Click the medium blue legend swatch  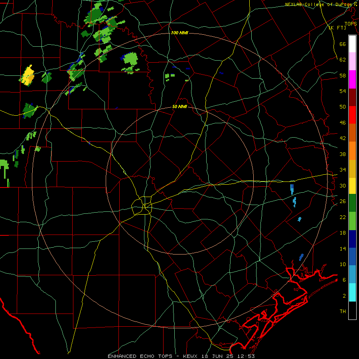[x=352, y=256]
